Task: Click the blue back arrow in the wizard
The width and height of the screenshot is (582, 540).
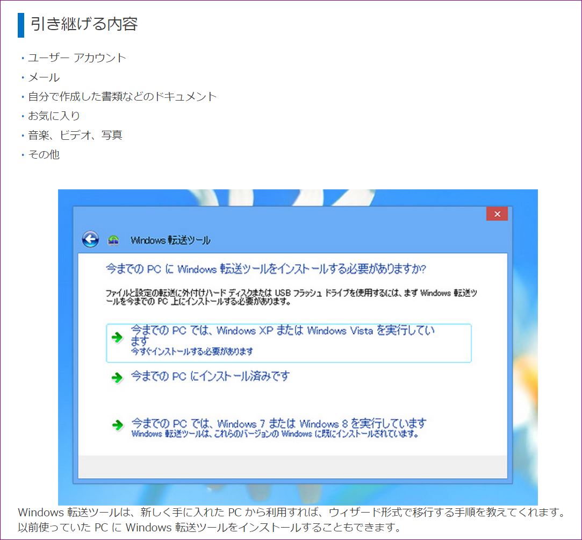Action: click(90, 239)
